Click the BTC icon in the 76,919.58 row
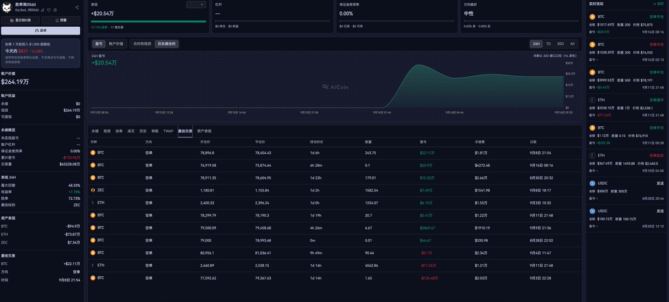 point(93,165)
